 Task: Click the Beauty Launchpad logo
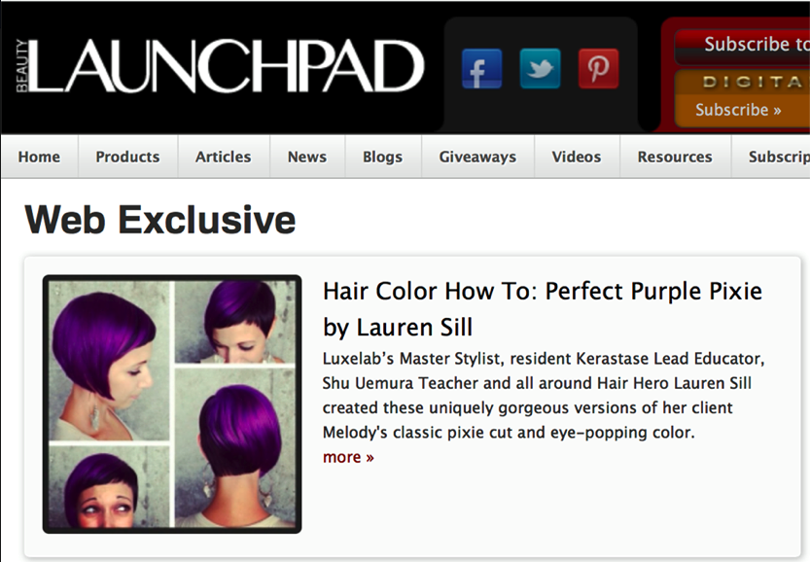point(220,66)
